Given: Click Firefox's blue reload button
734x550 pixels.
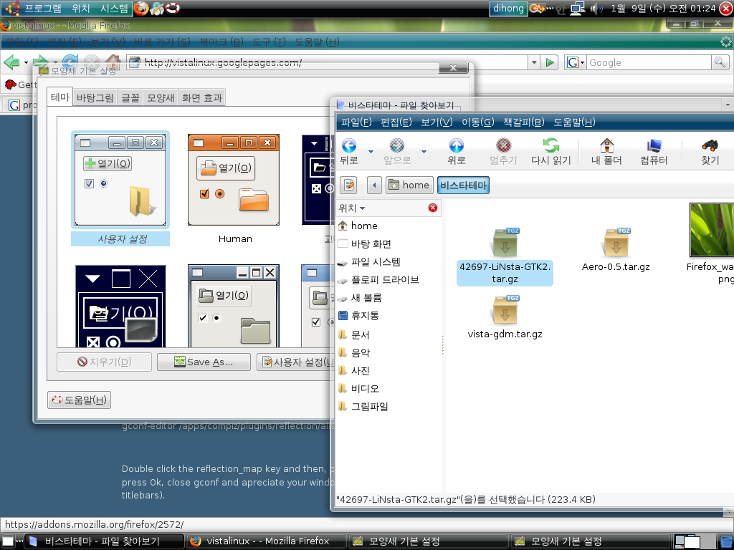Looking at the screenshot, I should 70,62.
